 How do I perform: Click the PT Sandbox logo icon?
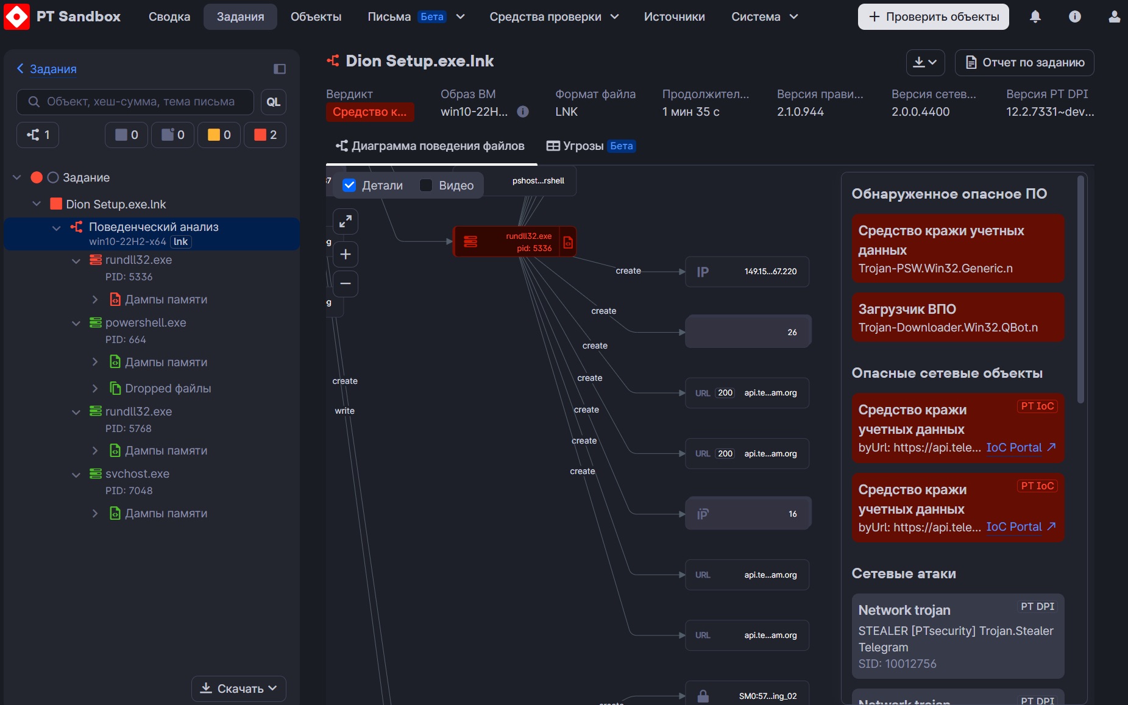(16, 16)
